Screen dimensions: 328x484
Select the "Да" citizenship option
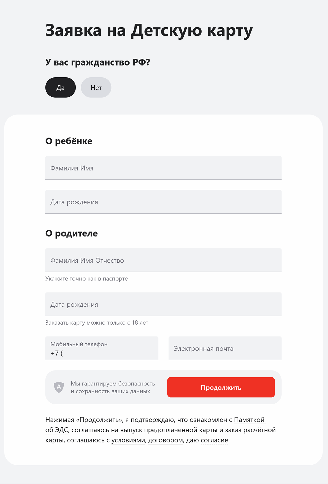[x=60, y=87]
